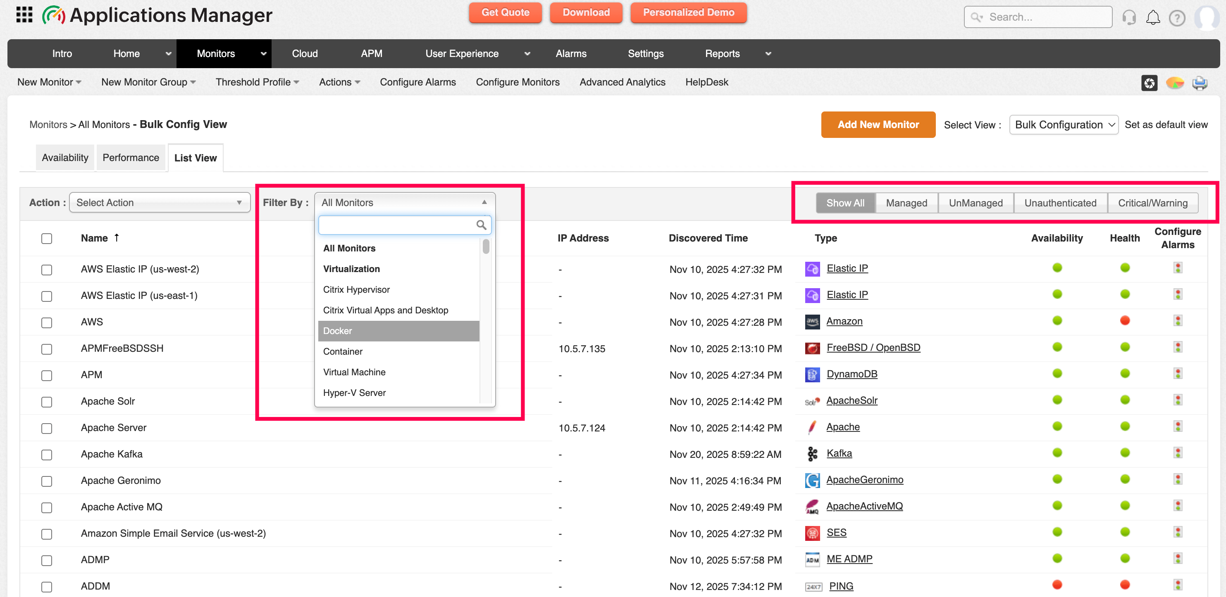Select the checkbox for Apache Solr

pos(47,402)
